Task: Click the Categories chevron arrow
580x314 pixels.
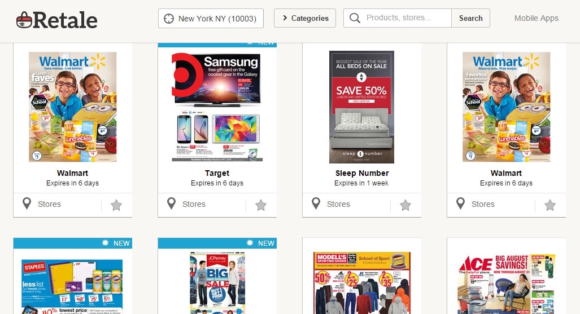Action: pyautogui.click(x=285, y=17)
